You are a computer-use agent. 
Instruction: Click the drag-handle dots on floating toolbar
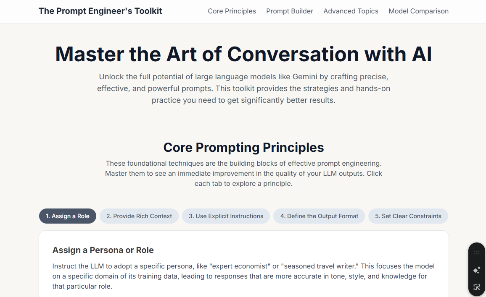[476, 253]
